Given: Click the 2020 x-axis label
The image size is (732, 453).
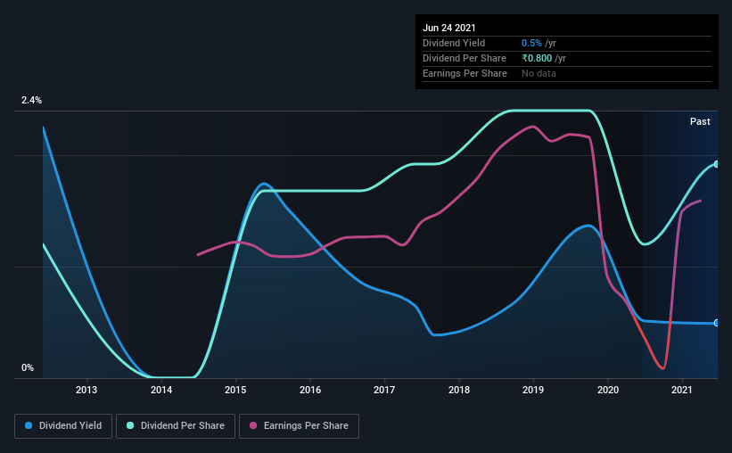Looking at the screenshot, I should 608,390.
